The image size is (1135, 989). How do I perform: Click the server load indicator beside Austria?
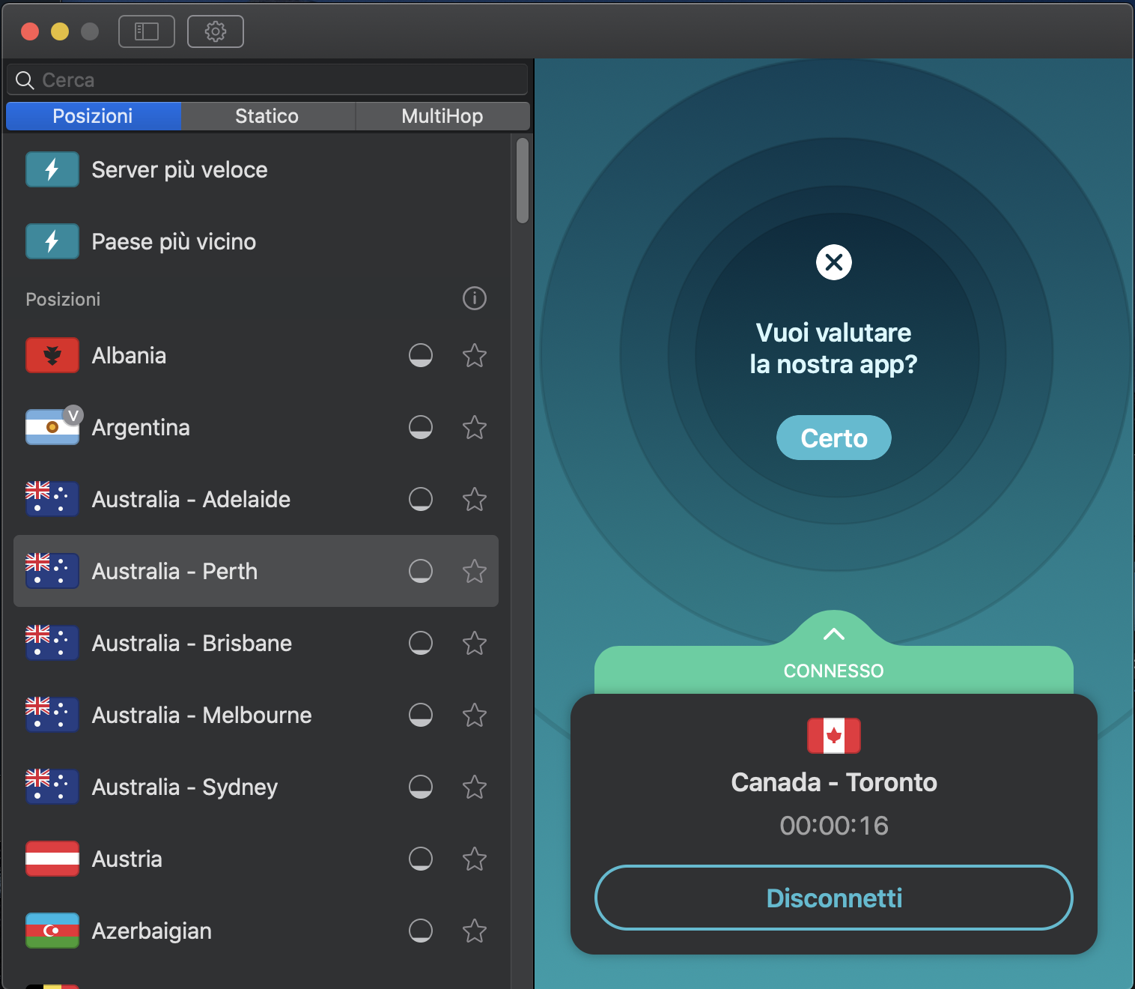coord(421,859)
